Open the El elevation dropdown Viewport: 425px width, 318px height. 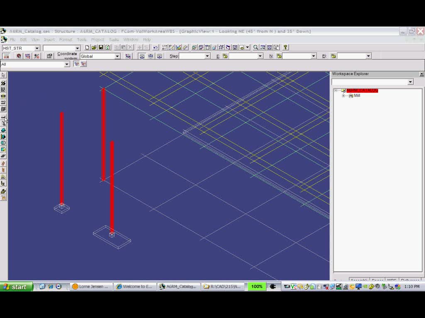click(368, 56)
